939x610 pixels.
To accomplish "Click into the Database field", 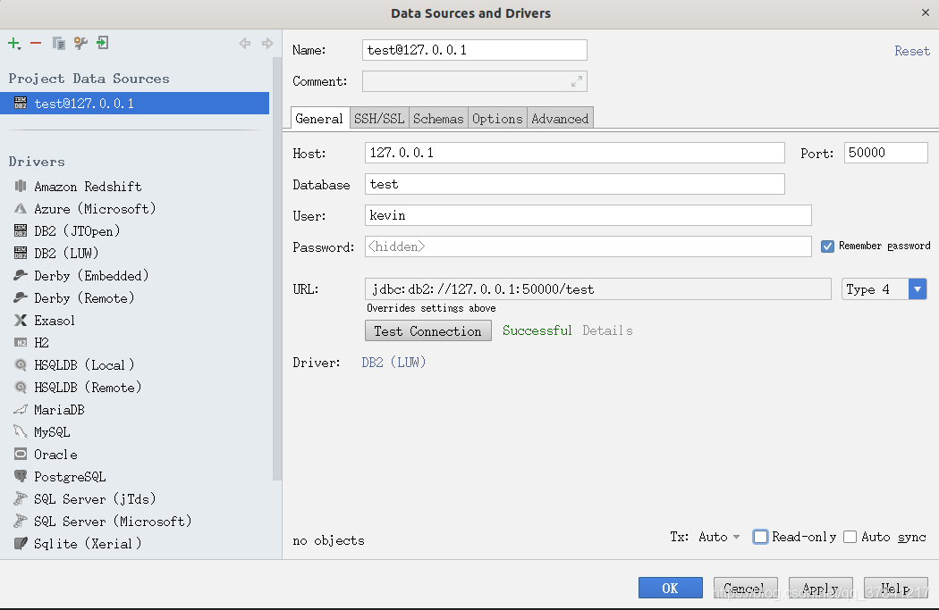I will 574,184.
